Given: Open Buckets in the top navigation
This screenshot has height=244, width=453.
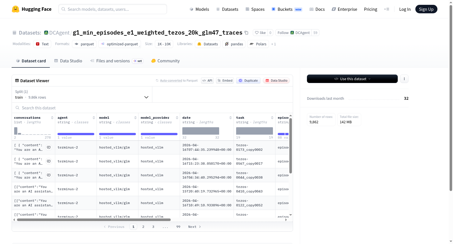Looking at the screenshot, I should 287,9.
